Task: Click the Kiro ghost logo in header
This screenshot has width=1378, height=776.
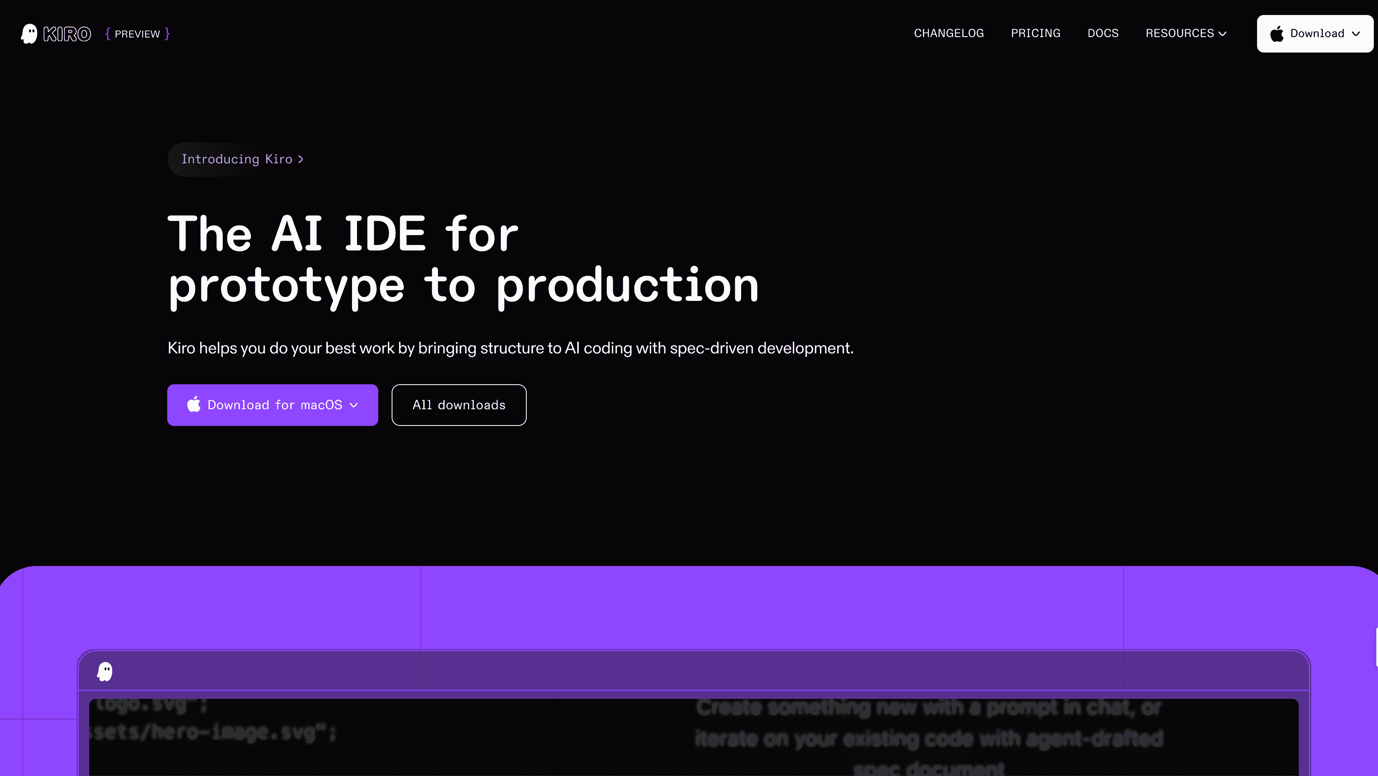Action: 29,34
